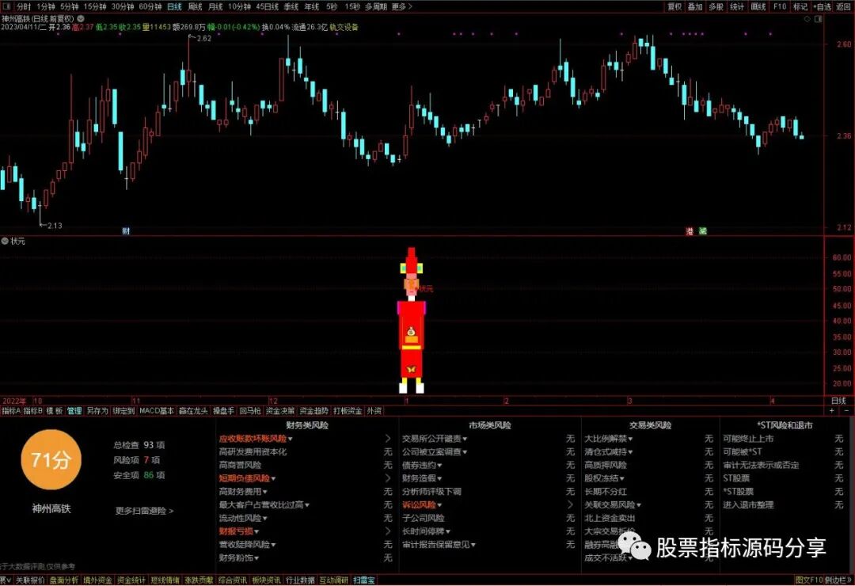Toggle the 状元 indicator panel icon
This screenshot has width=855, height=586.
point(5,241)
